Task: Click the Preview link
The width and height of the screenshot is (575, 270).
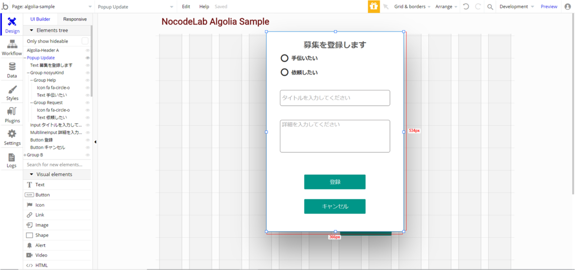Action: 549,7
